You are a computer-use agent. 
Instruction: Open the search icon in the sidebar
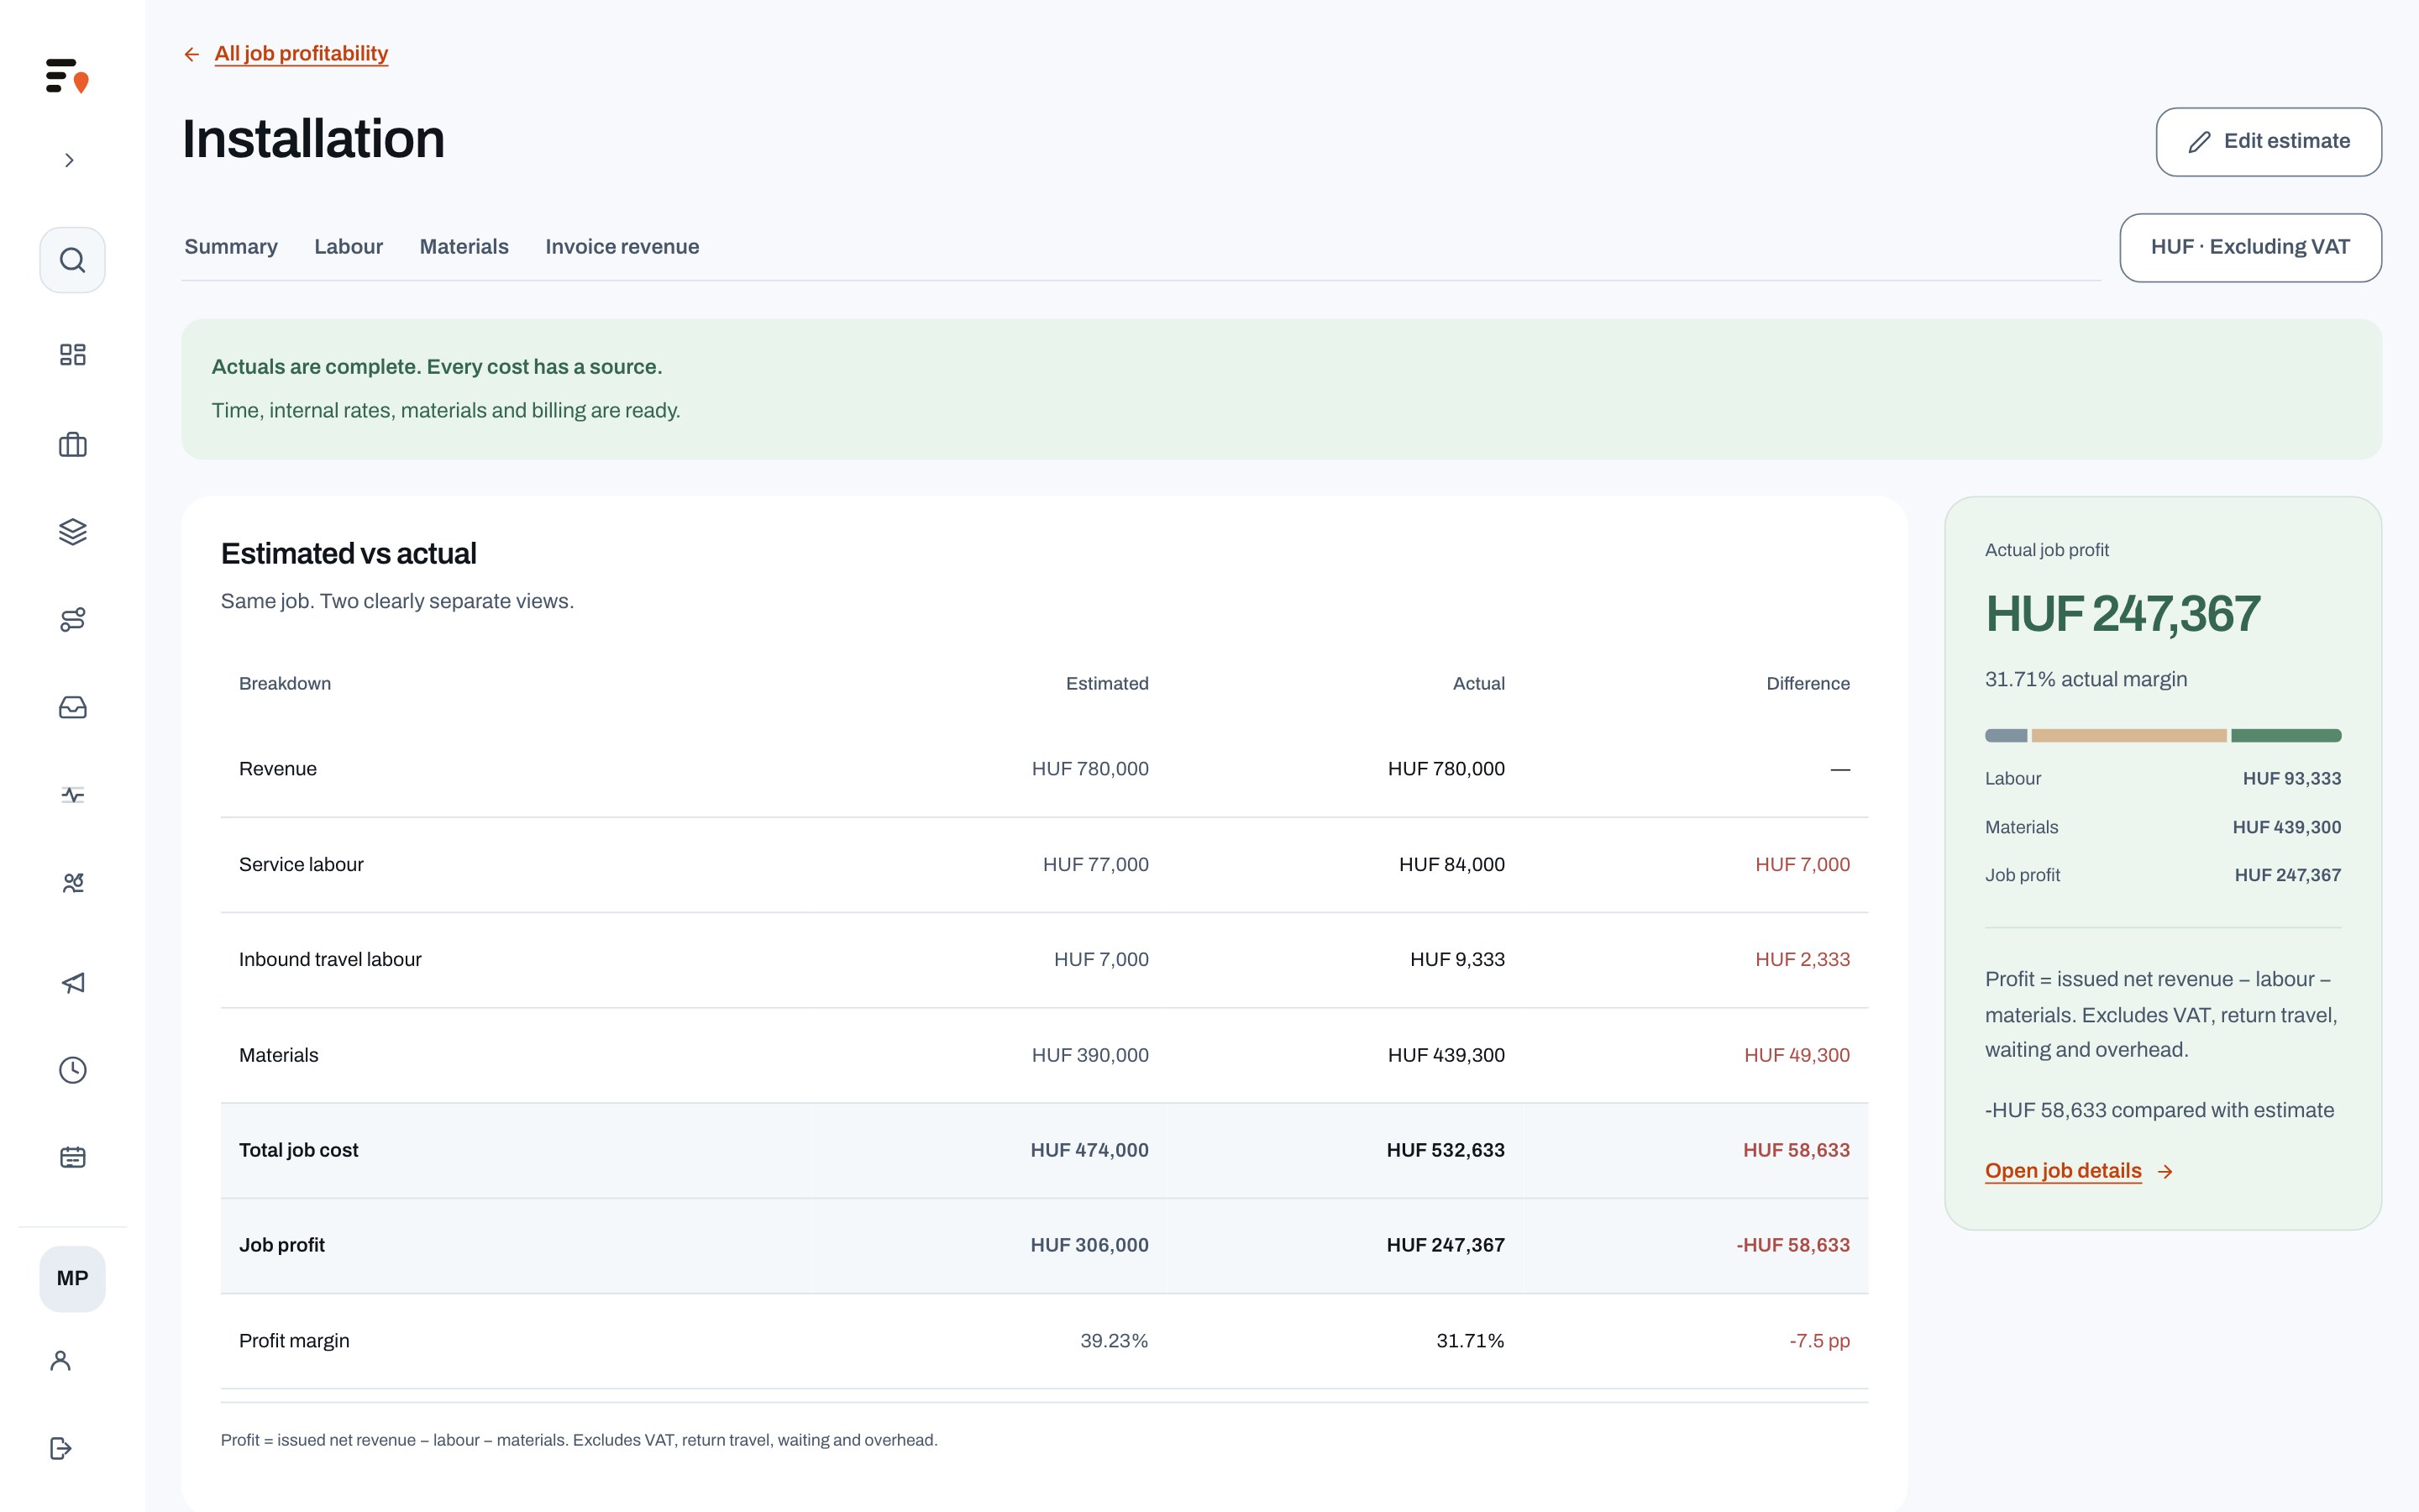tap(72, 260)
